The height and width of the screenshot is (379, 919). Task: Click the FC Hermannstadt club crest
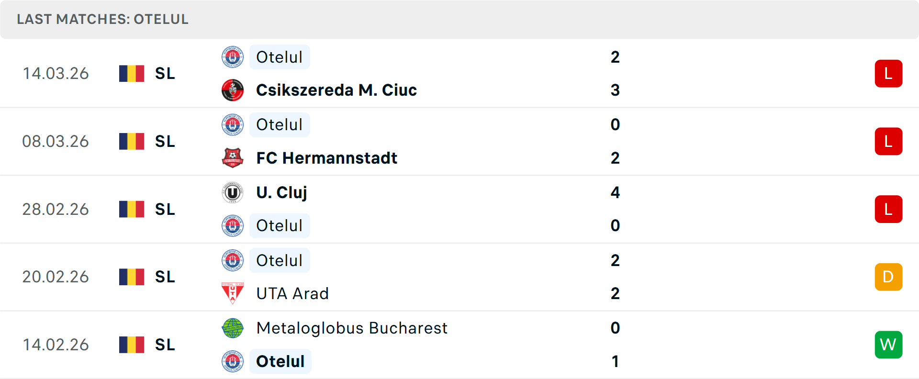233,158
